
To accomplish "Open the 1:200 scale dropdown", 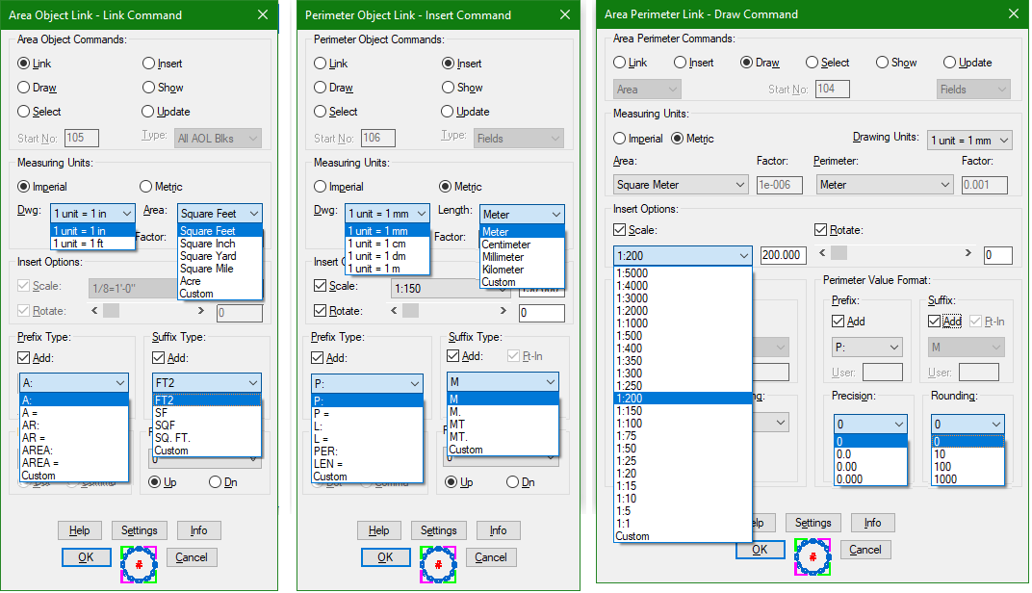I will coord(683,255).
